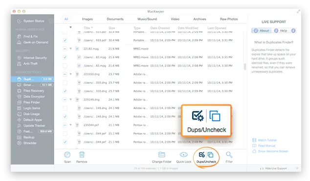Open the Read Manual link
310x181 pixels.
click(x=264, y=146)
